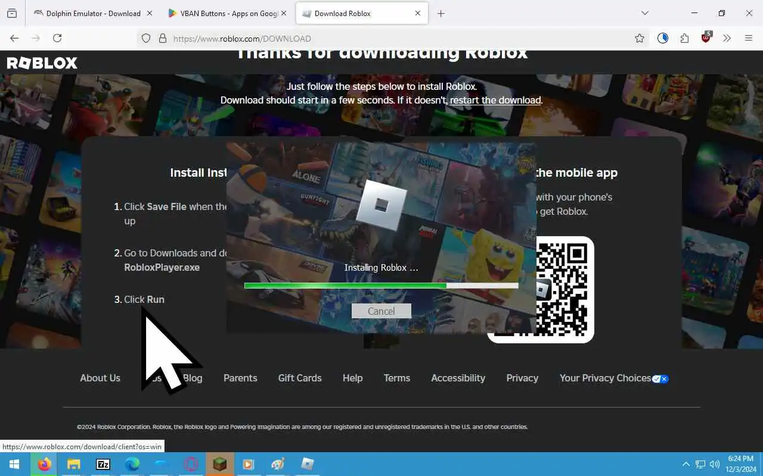
Task: Open Accessibility footer link
Action: click(x=458, y=378)
